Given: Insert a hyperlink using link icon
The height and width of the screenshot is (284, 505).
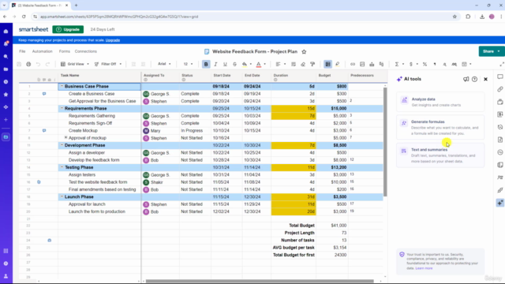Looking at the screenshot, I should point(353,64).
